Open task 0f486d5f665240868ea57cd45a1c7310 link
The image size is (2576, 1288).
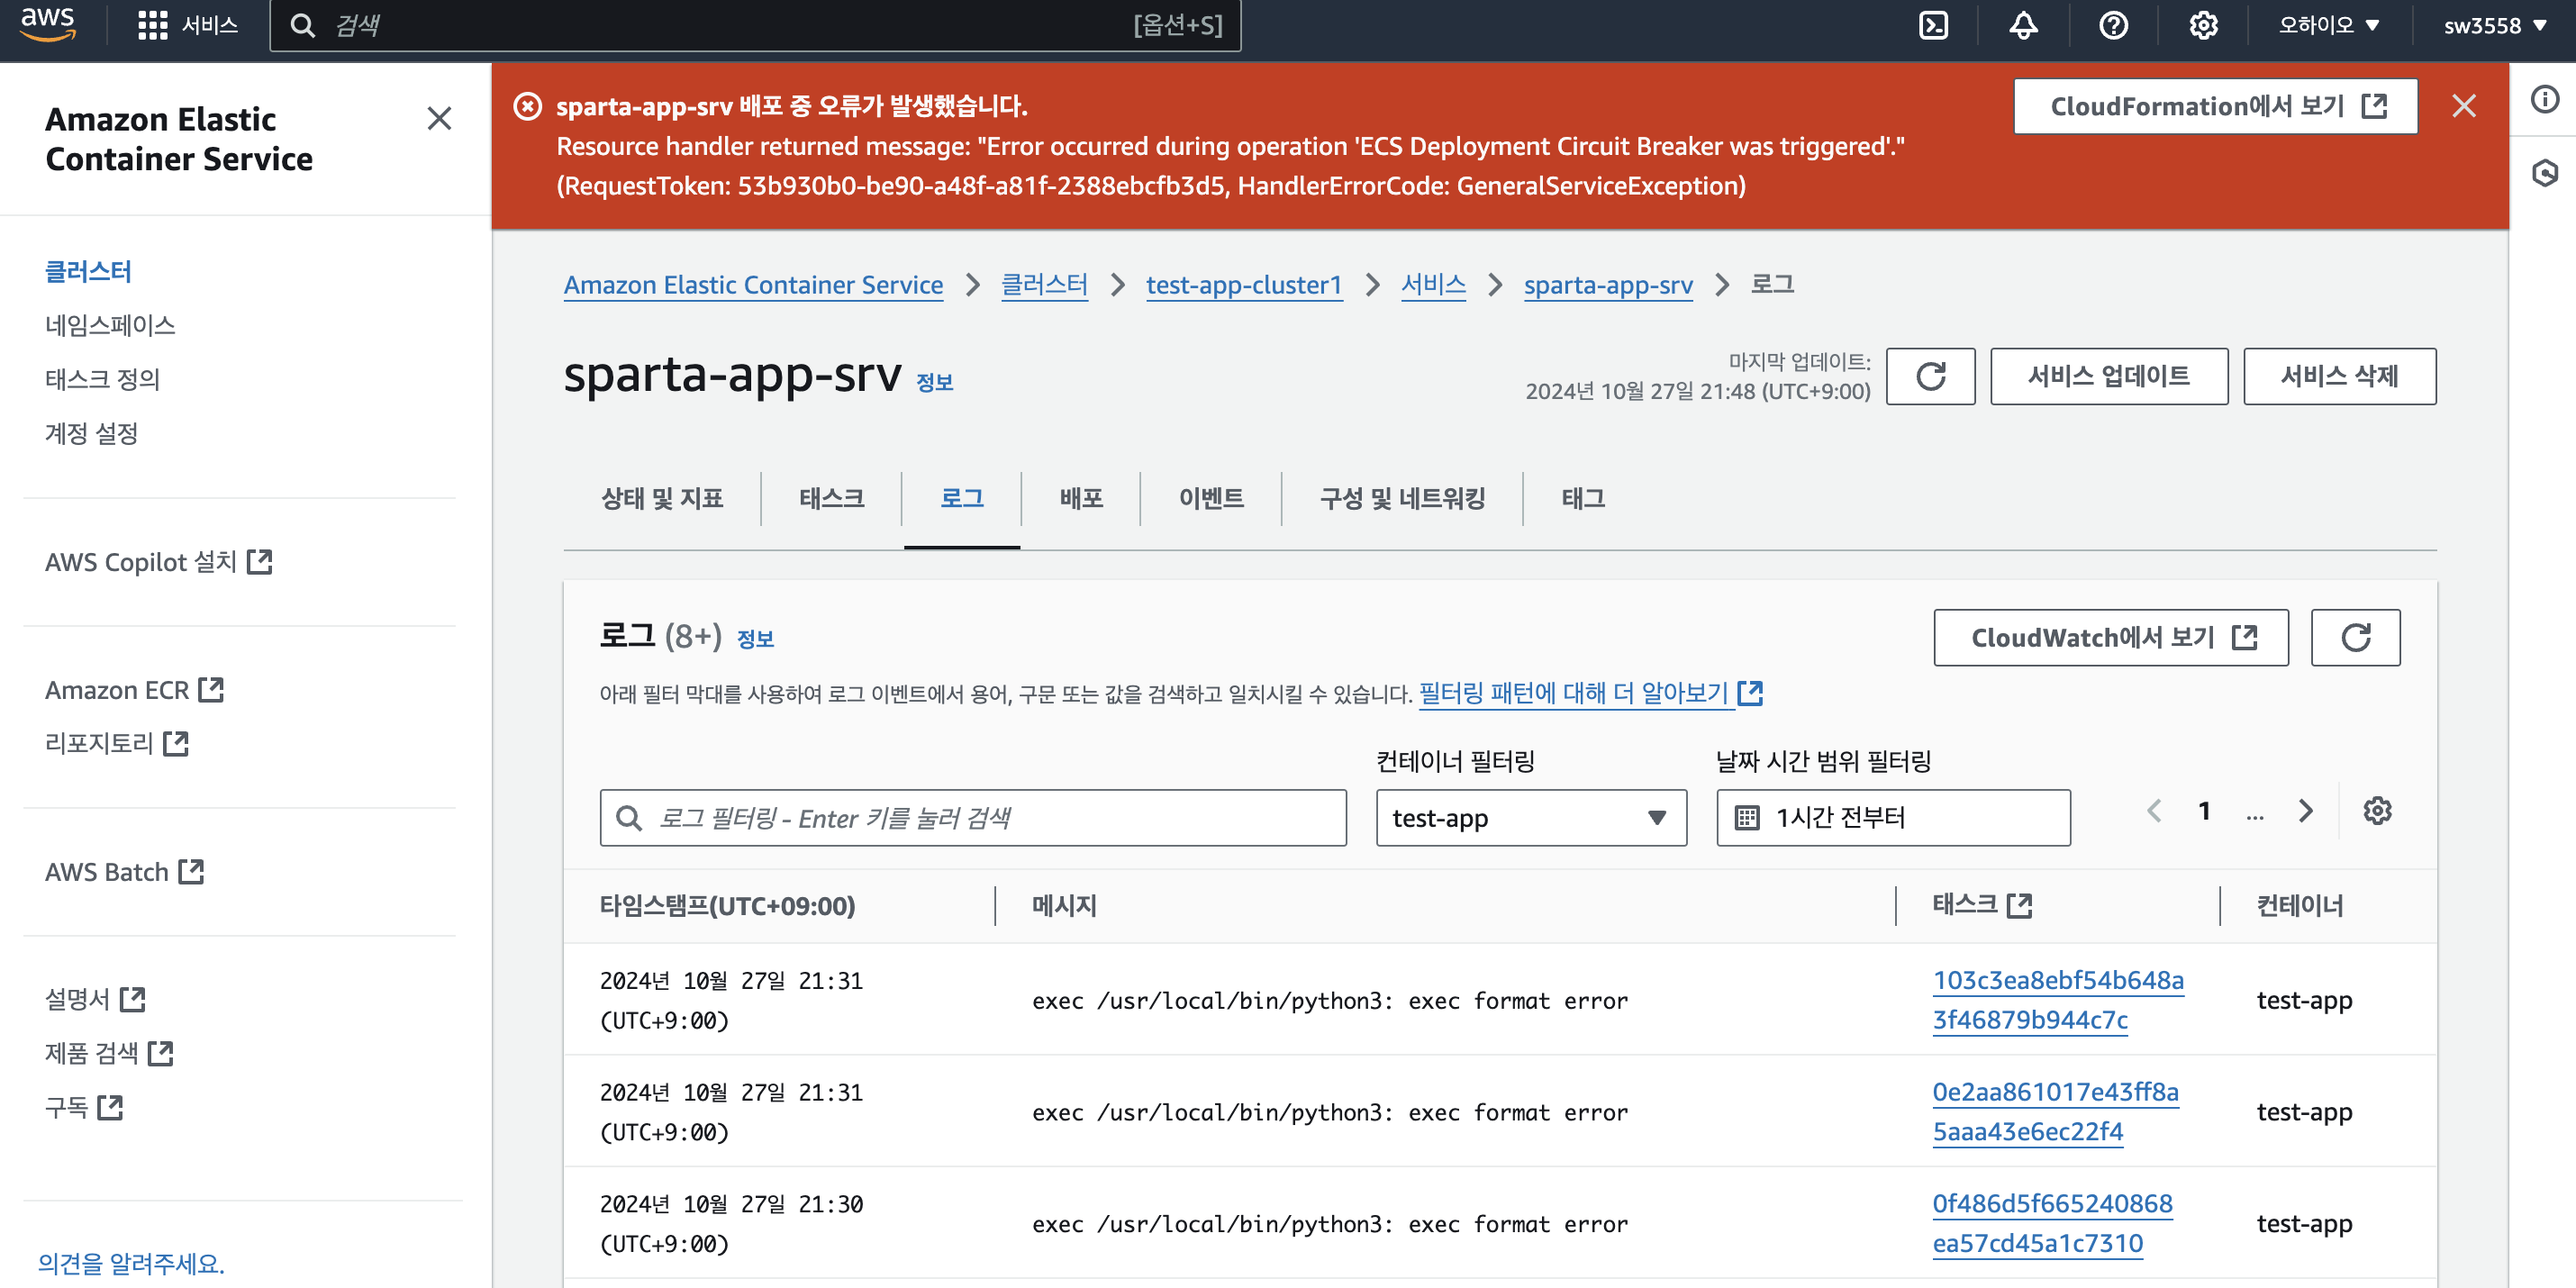2052,1223
